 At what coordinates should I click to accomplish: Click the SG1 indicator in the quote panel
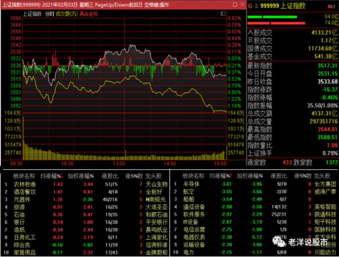pos(333,5)
